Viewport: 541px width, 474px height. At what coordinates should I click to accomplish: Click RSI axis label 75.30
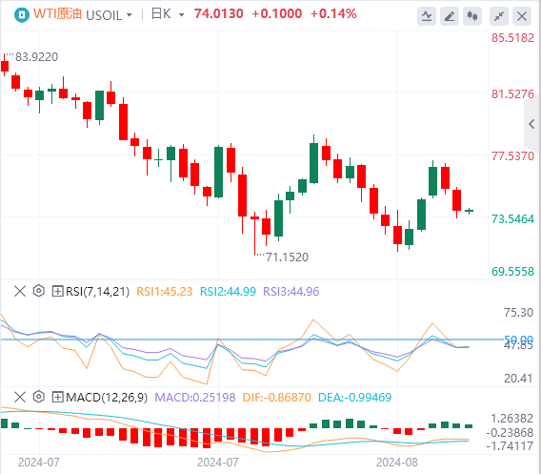coord(518,313)
